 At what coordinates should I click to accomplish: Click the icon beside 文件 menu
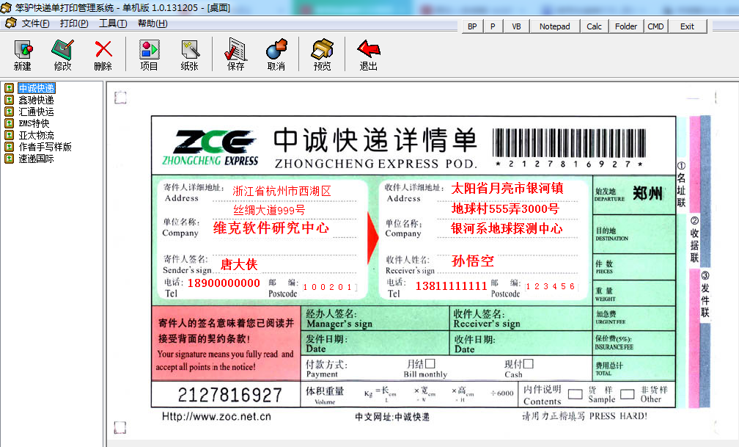(11, 23)
